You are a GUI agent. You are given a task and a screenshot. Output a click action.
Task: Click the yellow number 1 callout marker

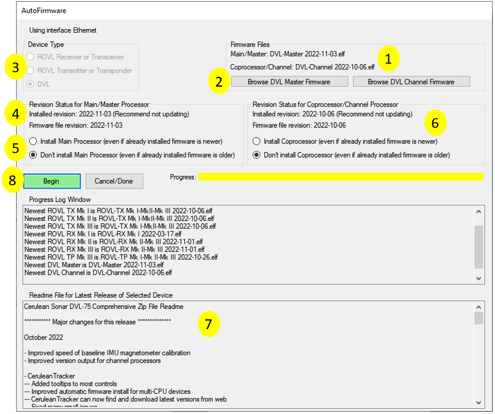click(x=389, y=58)
